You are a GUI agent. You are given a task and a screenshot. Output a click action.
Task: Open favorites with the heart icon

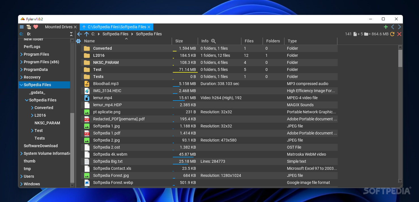[x=36, y=27]
